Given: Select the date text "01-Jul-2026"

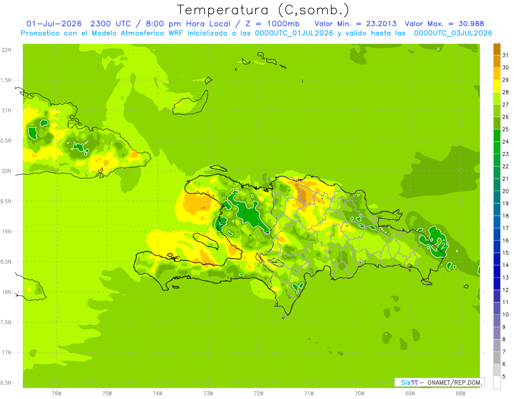Looking at the screenshot, I should click(x=54, y=23).
